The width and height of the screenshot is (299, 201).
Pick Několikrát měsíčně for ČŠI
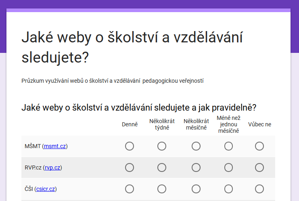196,189
